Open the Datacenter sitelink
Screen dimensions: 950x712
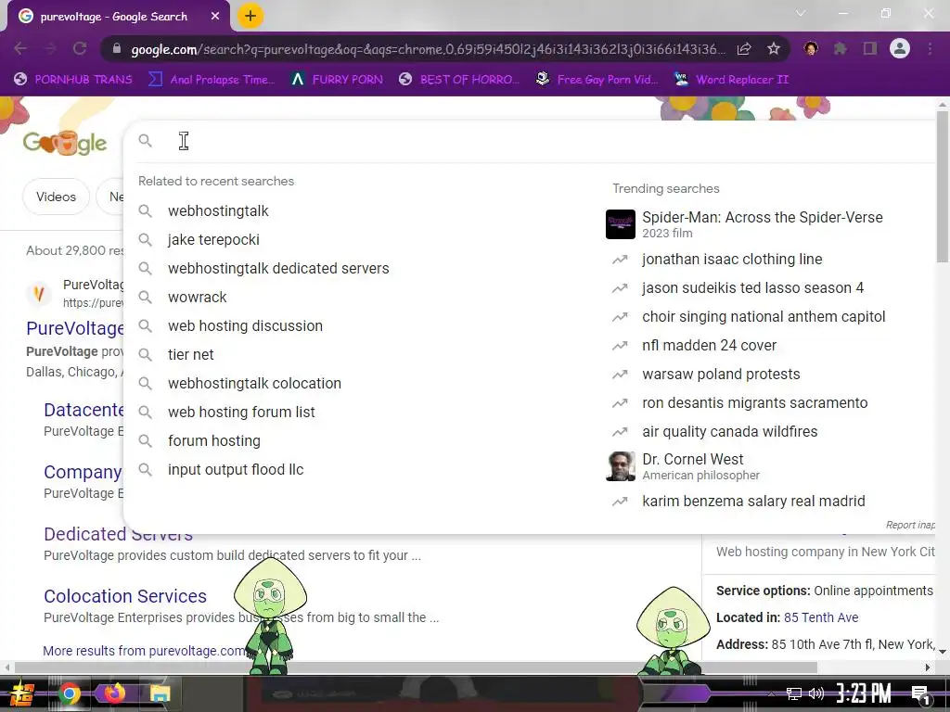tap(83, 410)
